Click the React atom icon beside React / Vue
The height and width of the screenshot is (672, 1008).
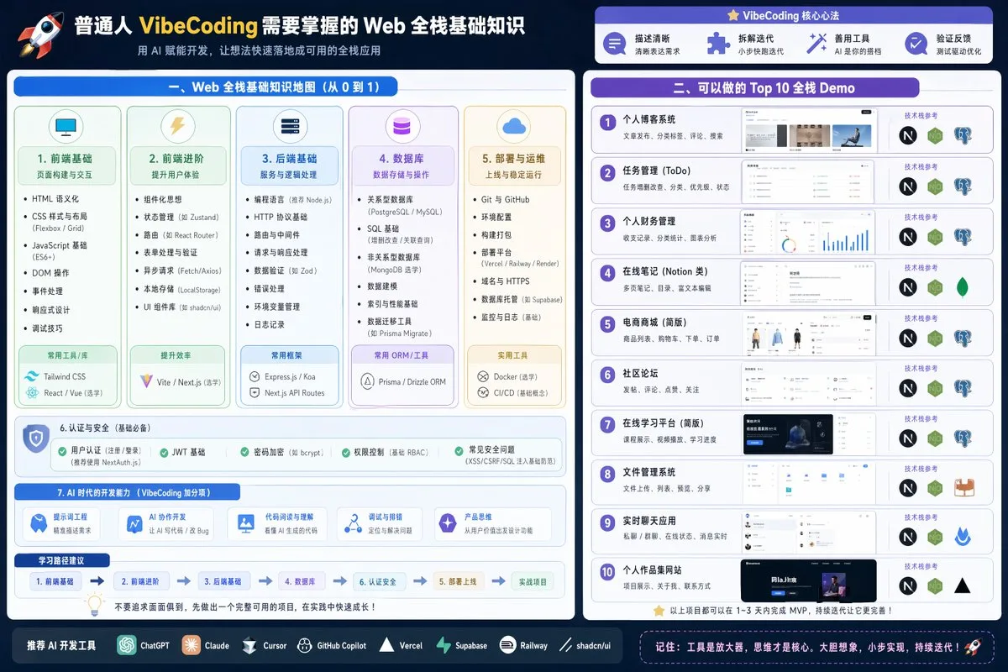(32, 393)
